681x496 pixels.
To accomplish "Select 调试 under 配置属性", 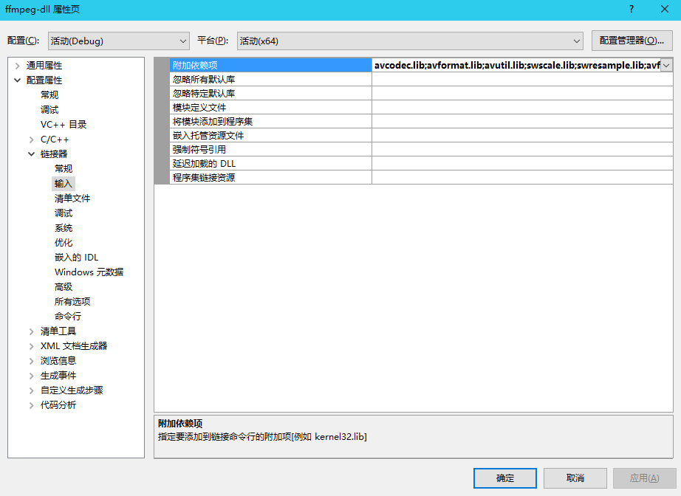I will coord(49,110).
